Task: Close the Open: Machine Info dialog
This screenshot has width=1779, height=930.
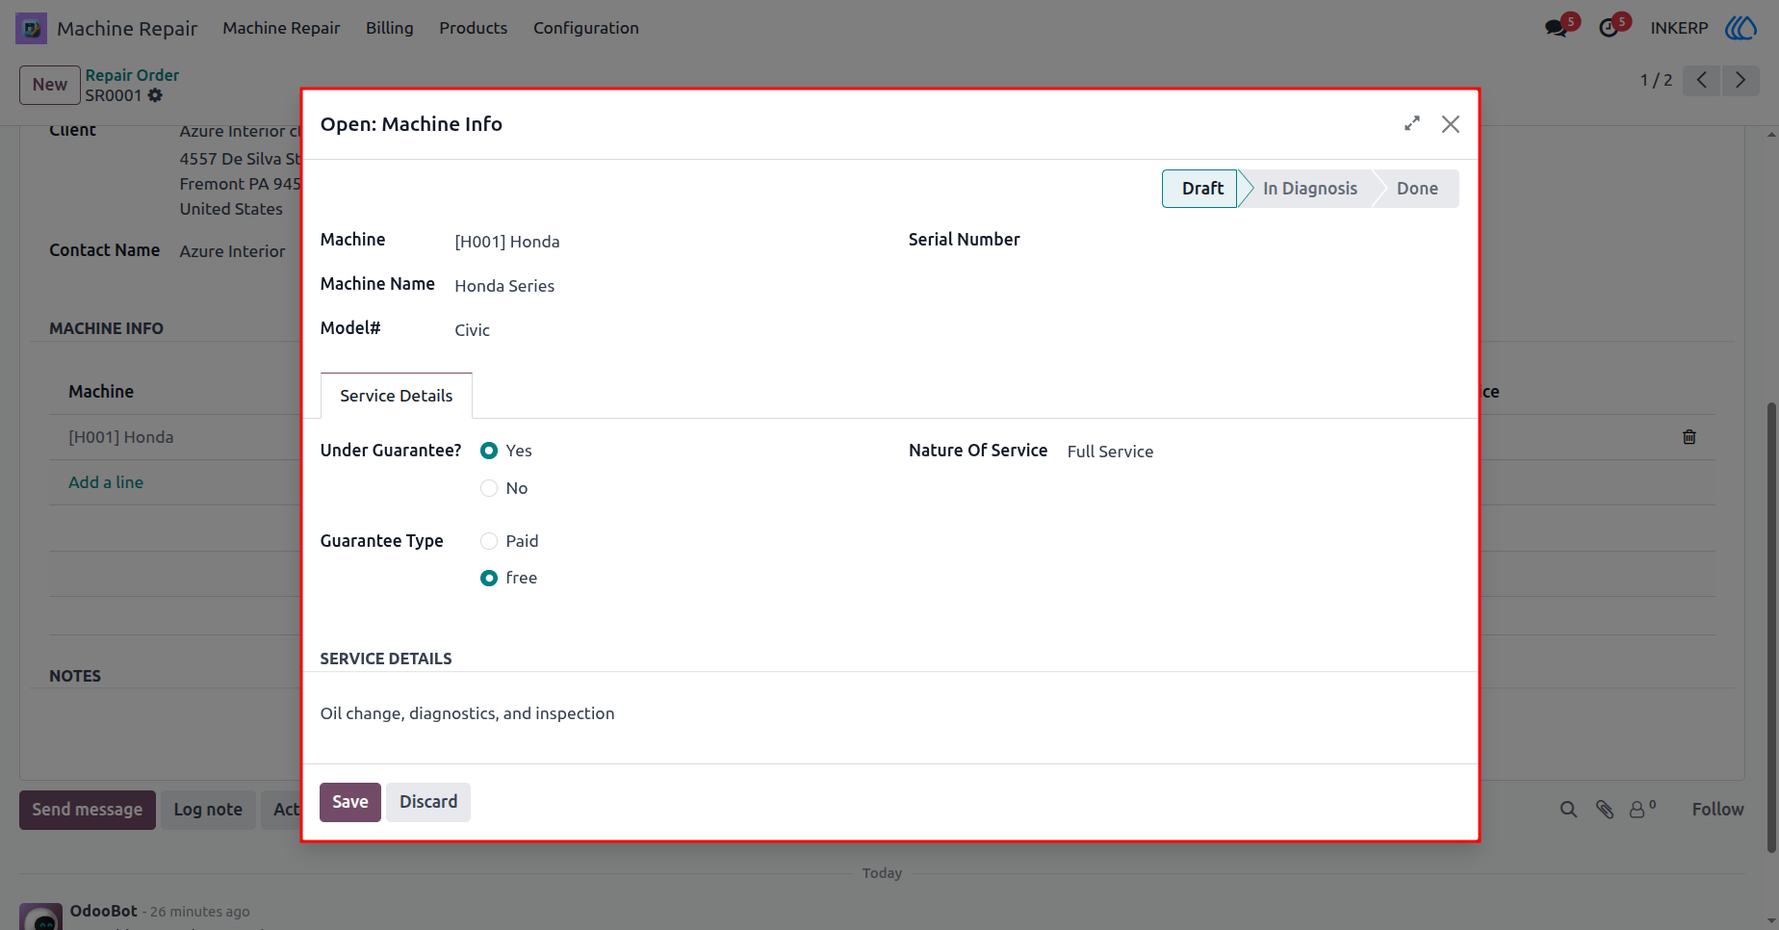Action: point(1451,124)
